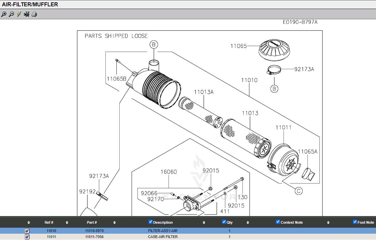Click sort arrows right of Part # header
The width and height of the screenshot is (376, 240).
[114, 223]
